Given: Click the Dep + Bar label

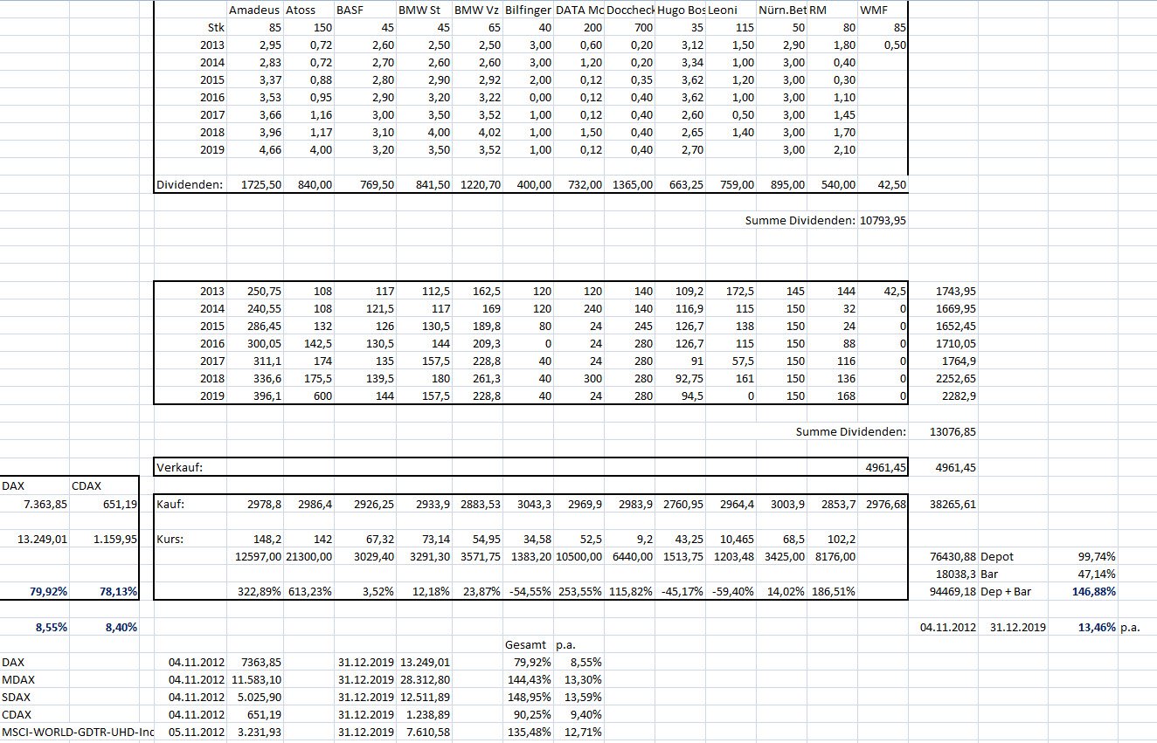Looking at the screenshot, I should (1007, 592).
